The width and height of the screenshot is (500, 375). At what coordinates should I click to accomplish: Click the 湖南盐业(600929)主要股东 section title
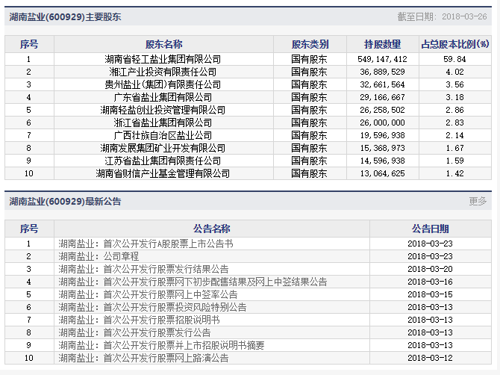point(65,16)
